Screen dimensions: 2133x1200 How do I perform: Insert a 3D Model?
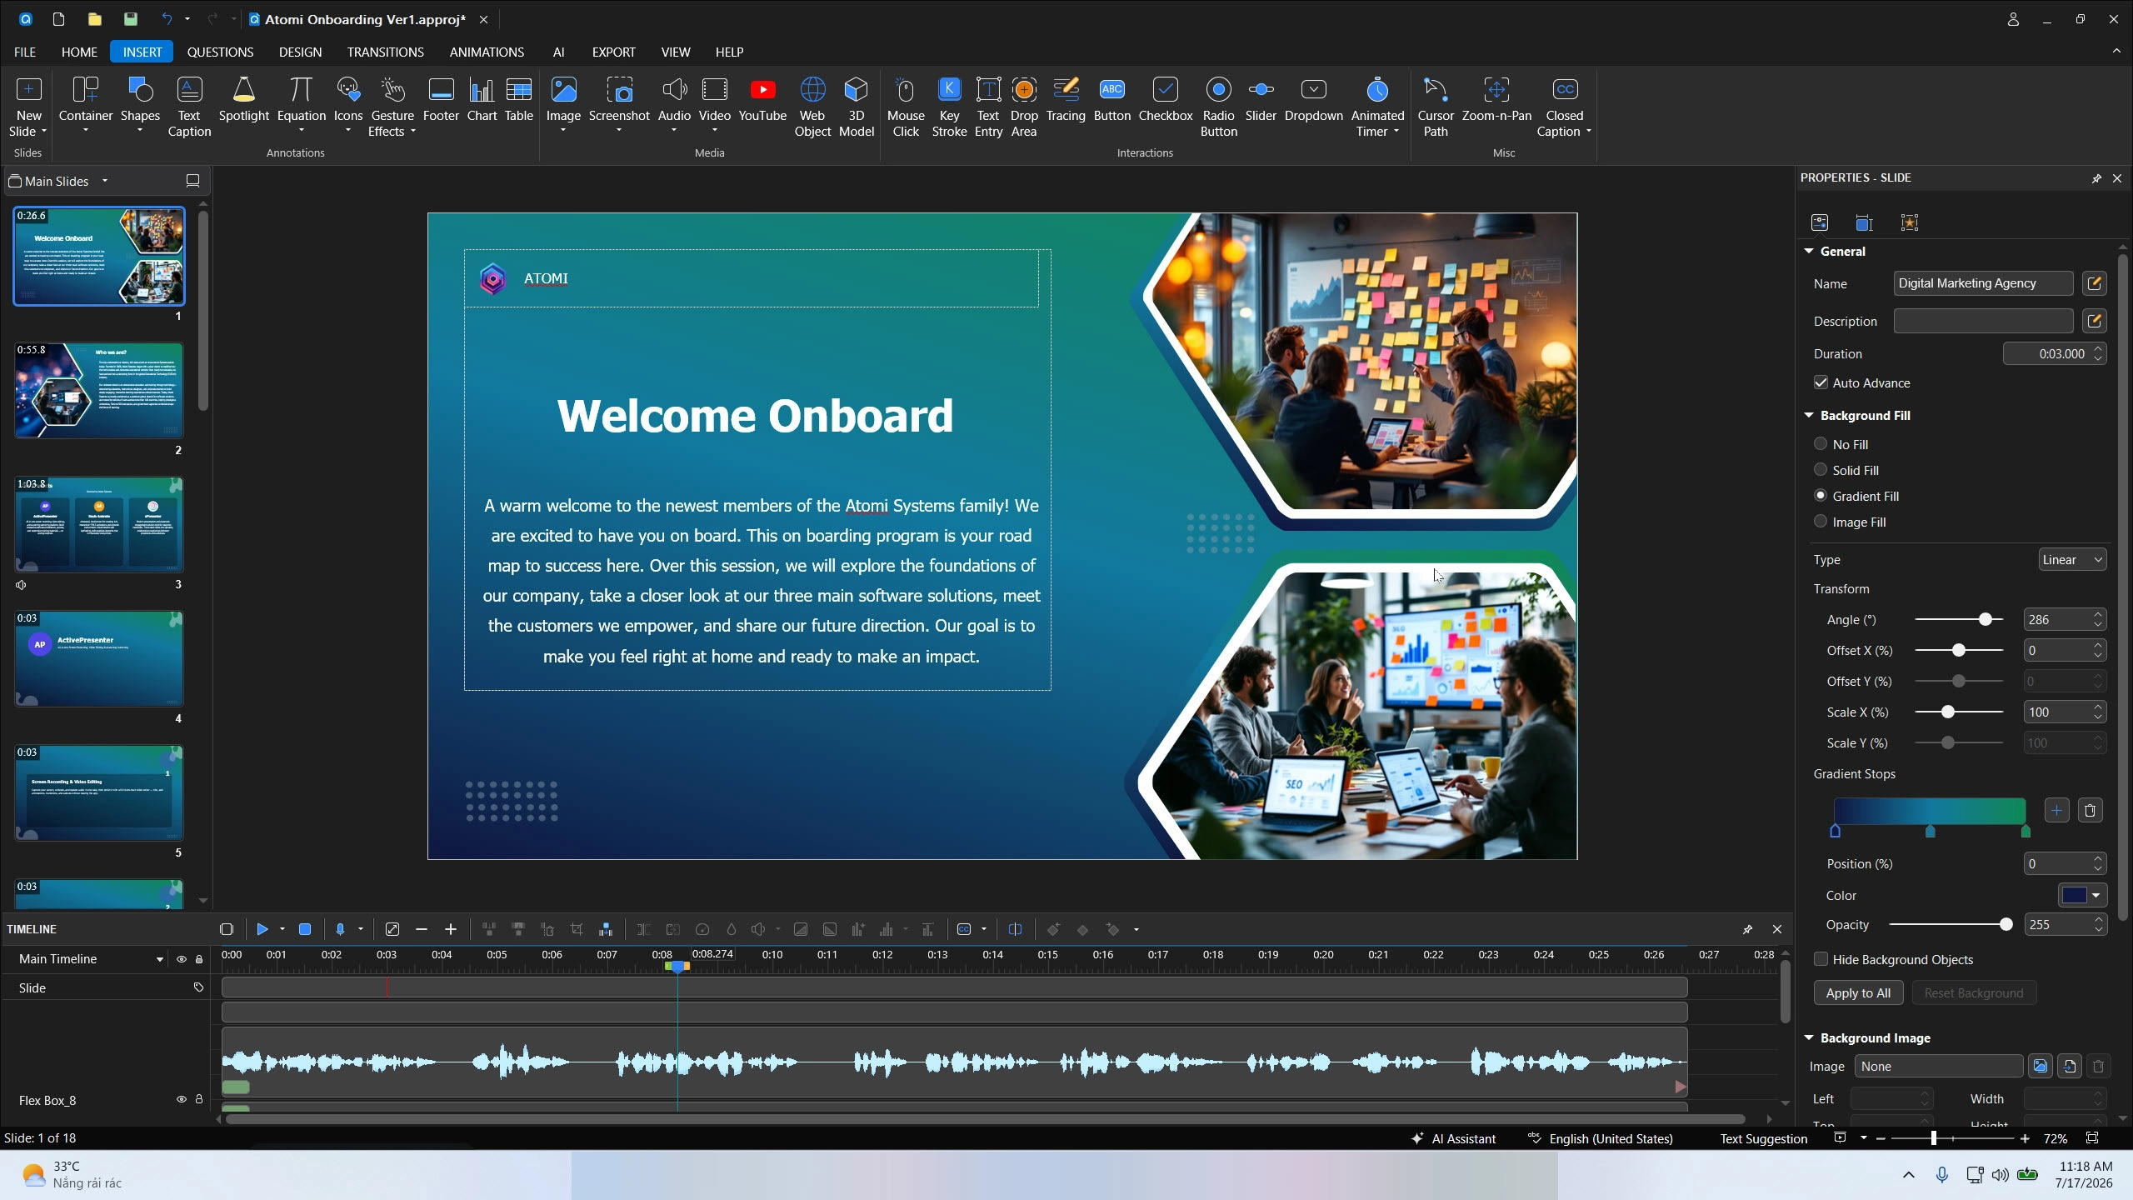(x=856, y=107)
